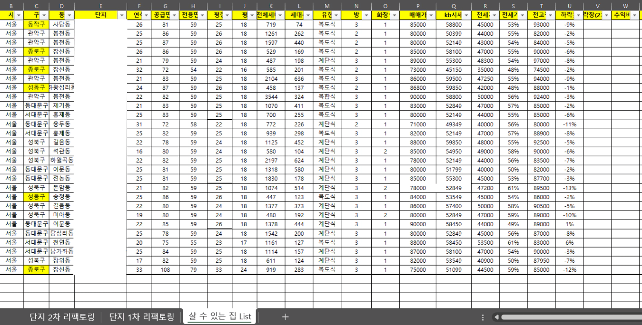Select the 전농동 cell
Screen dimensions: 642x325
[x=61, y=178]
